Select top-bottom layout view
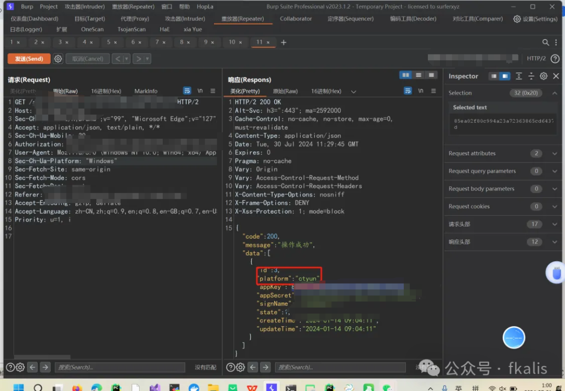Viewport: 565px width, 391px height. [x=419, y=75]
